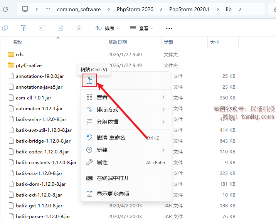This screenshot has height=222, width=276.
Task: Click the batik-dom-1.12.0-8.jar file icon
Action: (x=11, y=184)
